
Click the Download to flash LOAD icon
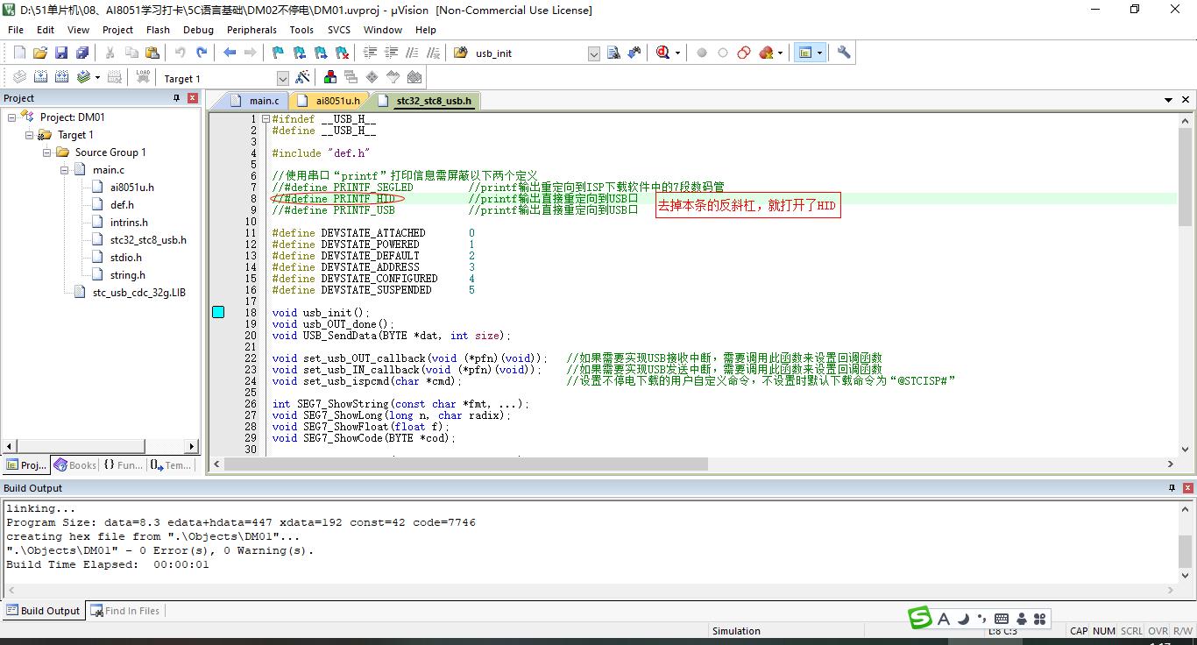click(143, 78)
